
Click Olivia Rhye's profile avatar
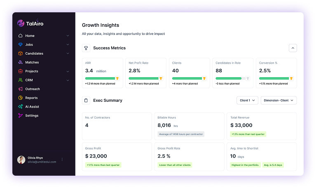(x=21, y=160)
